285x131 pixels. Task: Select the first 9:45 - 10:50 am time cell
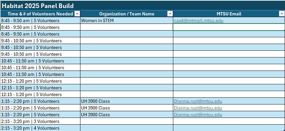pos(40,41)
